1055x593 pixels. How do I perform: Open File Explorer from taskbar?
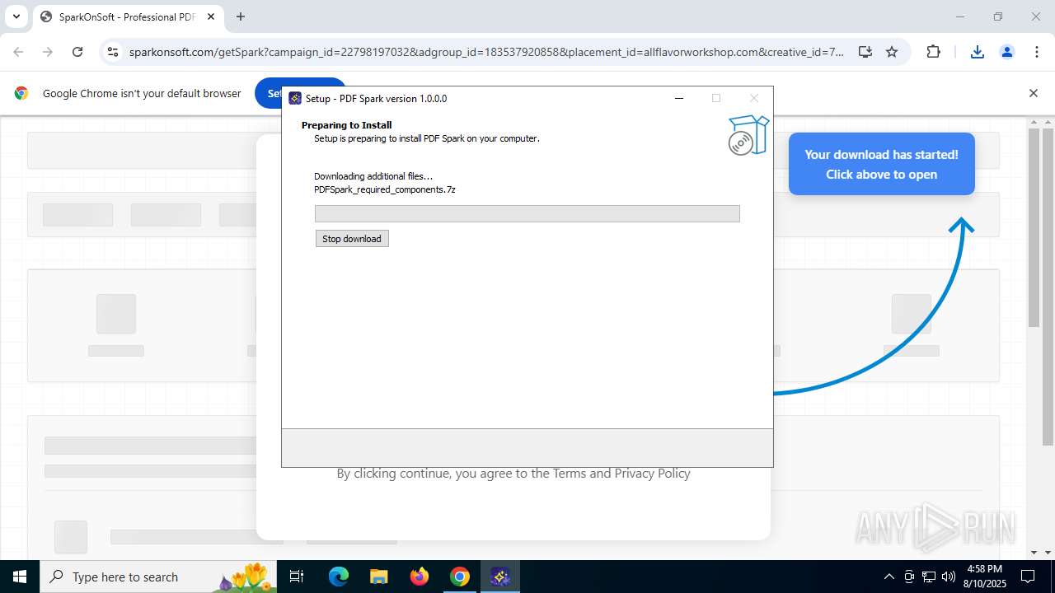point(379,577)
